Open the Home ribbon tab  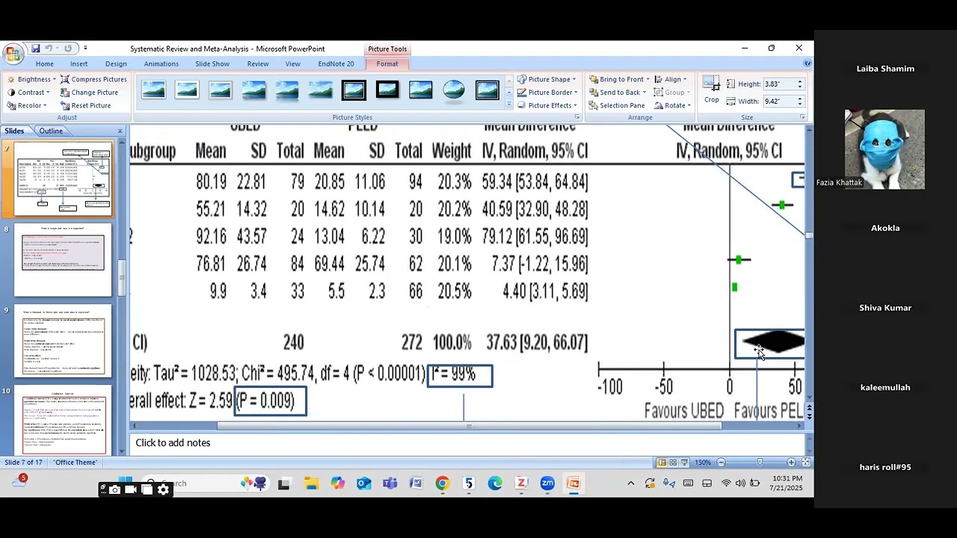pyautogui.click(x=44, y=64)
